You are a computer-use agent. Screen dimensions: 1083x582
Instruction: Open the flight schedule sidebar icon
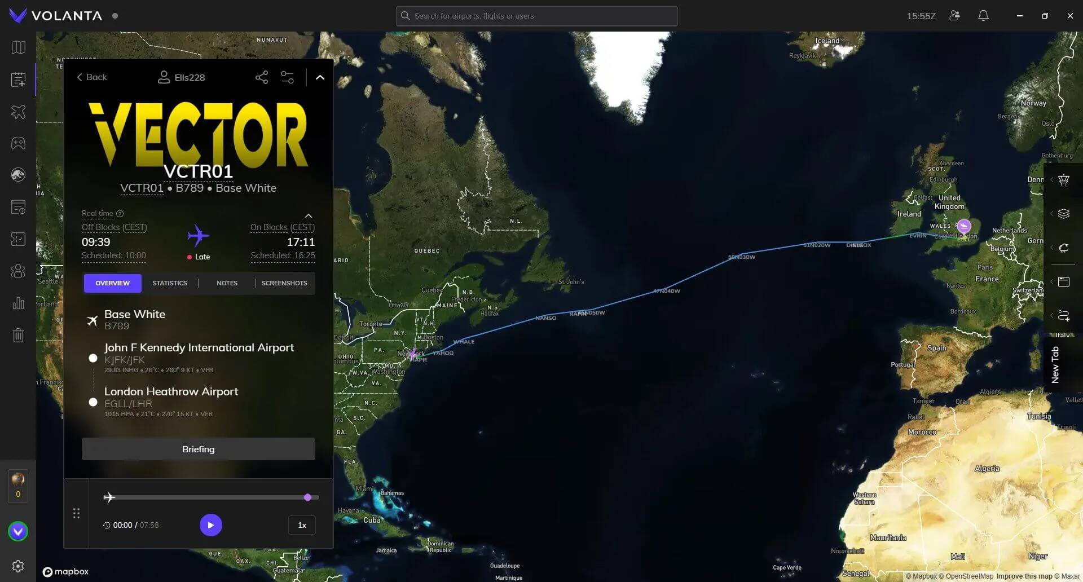click(x=18, y=80)
